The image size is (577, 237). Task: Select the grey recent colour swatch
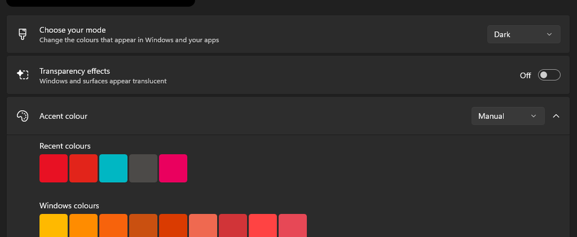[x=143, y=168]
